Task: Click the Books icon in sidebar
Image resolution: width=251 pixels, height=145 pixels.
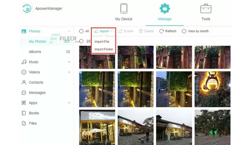Action: (24, 113)
